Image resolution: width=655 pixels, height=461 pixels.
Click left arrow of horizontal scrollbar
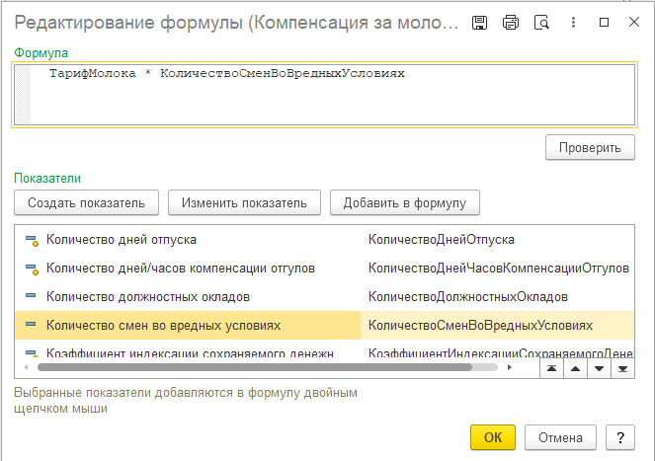click(x=26, y=367)
